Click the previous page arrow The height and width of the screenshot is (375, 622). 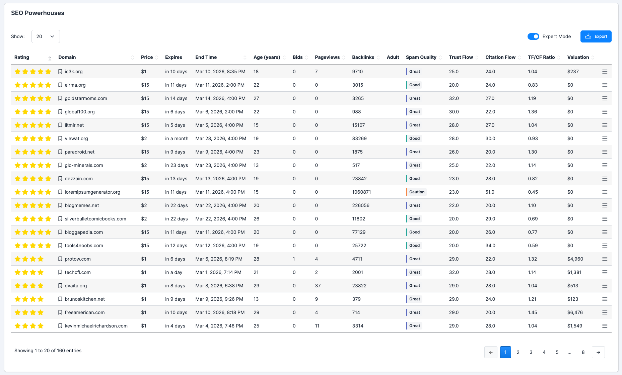click(x=491, y=352)
